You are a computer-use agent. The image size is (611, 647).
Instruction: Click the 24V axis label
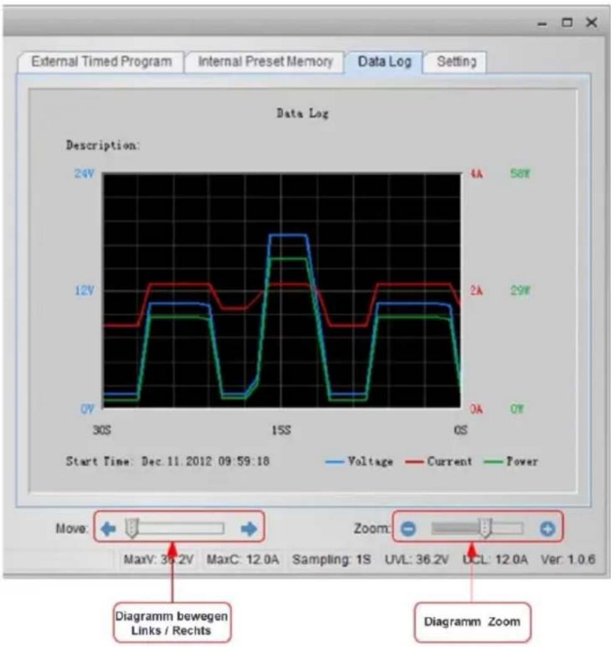tap(84, 173)
